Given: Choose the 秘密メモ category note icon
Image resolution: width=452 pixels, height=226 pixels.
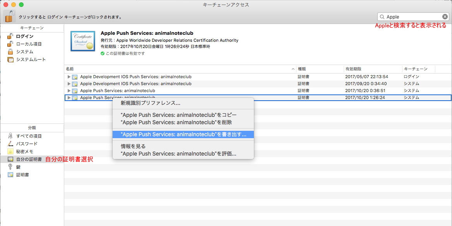Looking at the screenshot, I should (10, 151).
